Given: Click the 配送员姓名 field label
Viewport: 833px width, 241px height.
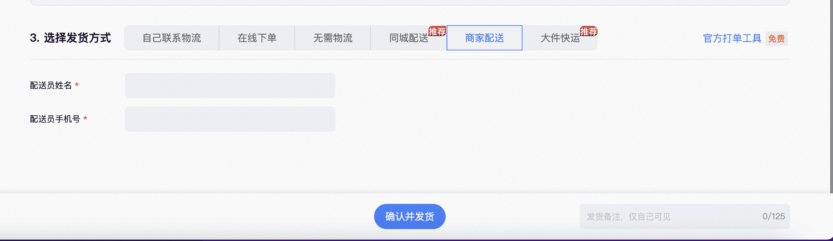Looking at the screenshot, I should click(51, 85).
